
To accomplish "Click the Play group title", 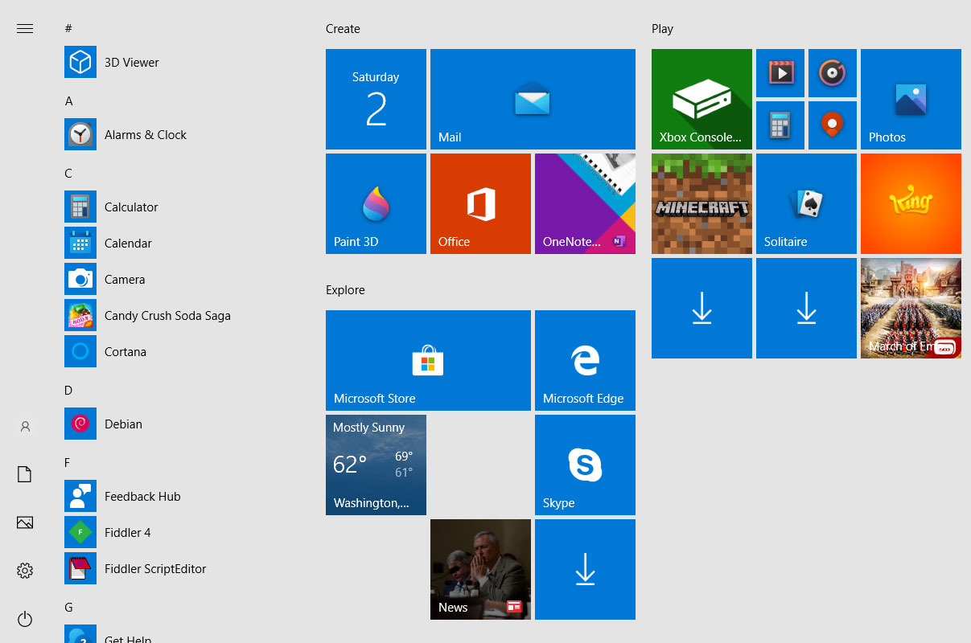I will click(662, 28).
